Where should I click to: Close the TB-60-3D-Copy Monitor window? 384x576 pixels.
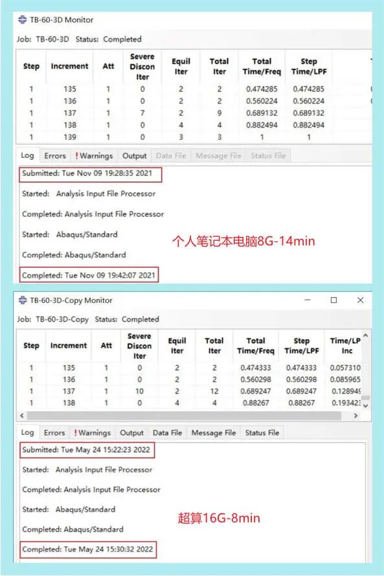[x=361, y=300]
